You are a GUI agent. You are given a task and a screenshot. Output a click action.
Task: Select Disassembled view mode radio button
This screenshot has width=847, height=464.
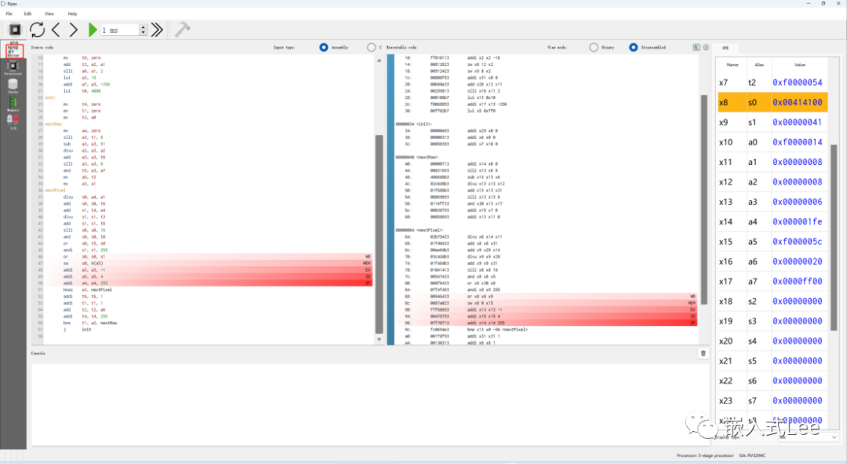[634, 48]
